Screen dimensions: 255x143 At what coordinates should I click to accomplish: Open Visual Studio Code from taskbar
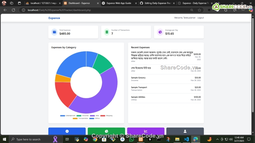186,139
